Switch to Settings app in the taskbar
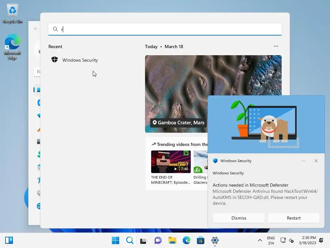 point(215,240)
